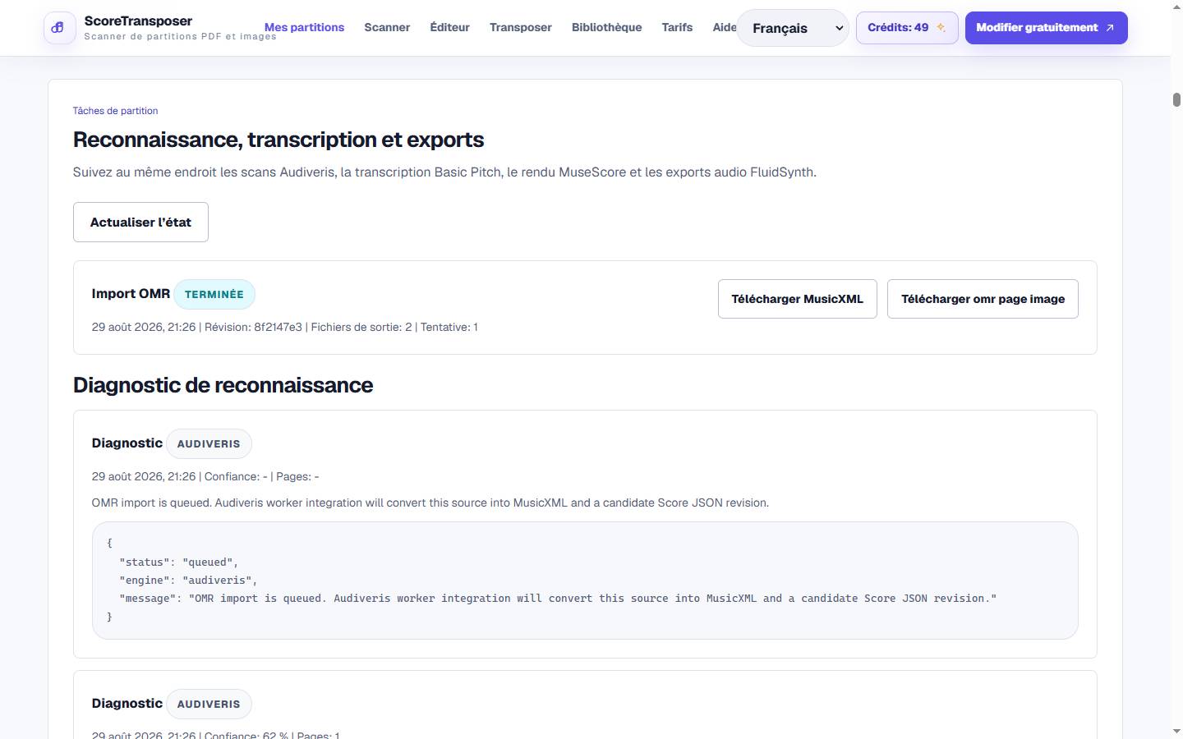The image size is (1183, 739).
Task: Grab the vertical scrollbar thumb
Action: [x=1176, y=100]
